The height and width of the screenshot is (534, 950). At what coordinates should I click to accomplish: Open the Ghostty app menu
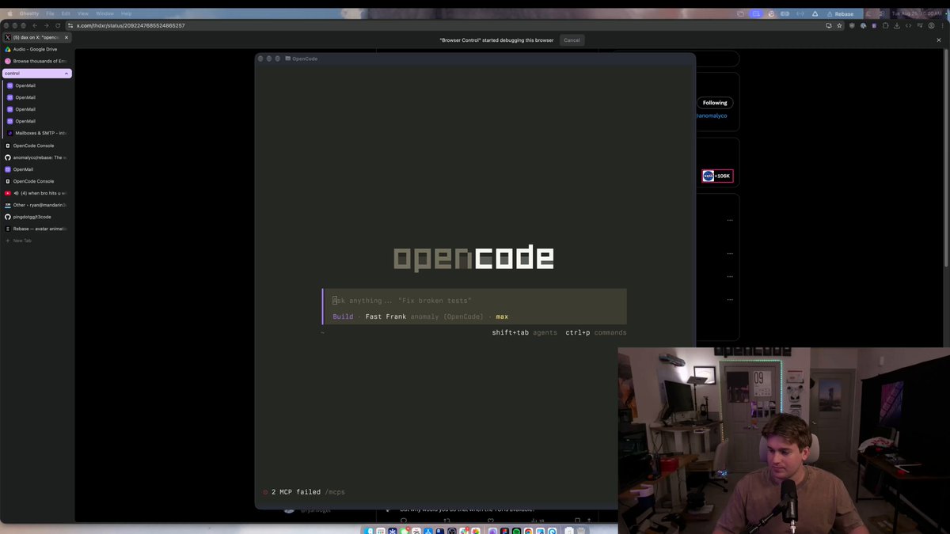31,13
